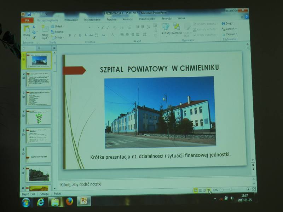Close the slide thumbnail pane
This screenshot has width=283, height=212.
tap(54, 48)
